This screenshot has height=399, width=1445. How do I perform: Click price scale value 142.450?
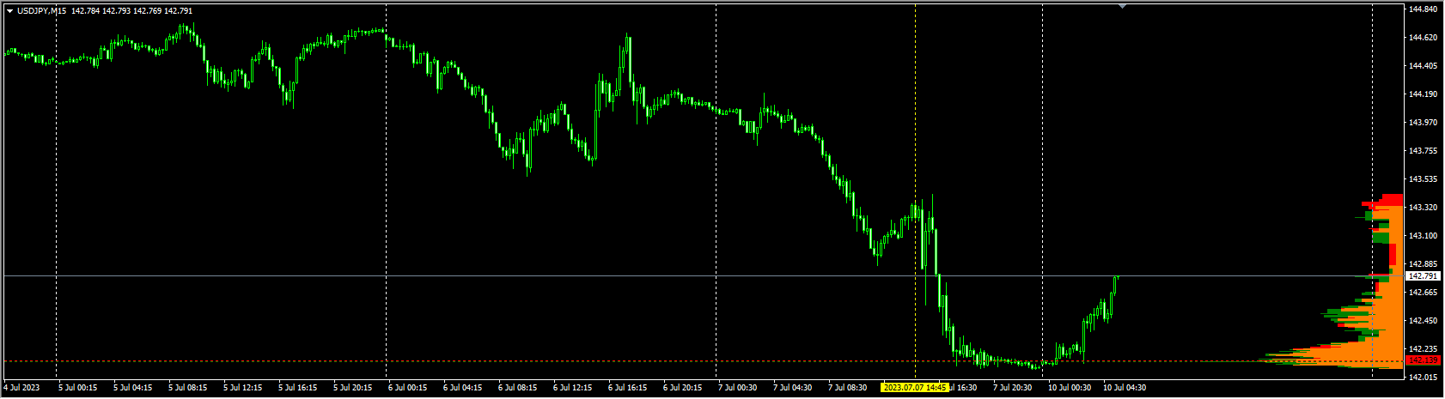[1424, 321]
